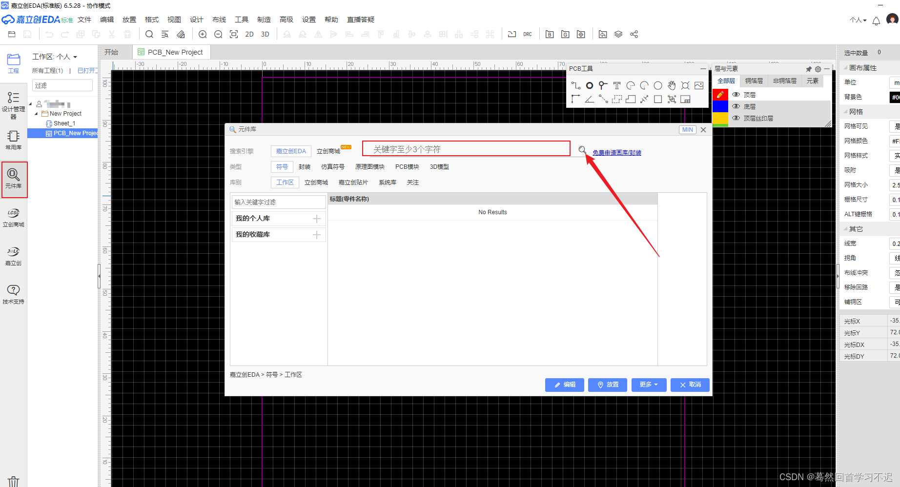
Task: Select the Pad tool in PCB工具
Action: point(590,85)
